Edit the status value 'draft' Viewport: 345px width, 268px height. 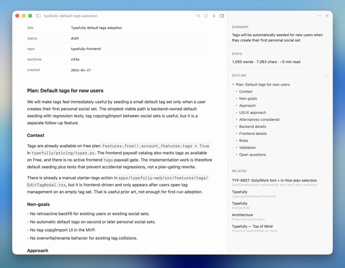point(75,38)
